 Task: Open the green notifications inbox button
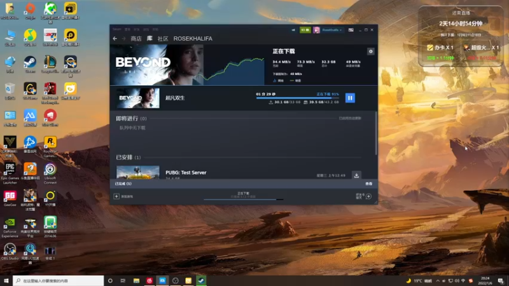click(x=305, y=30)
